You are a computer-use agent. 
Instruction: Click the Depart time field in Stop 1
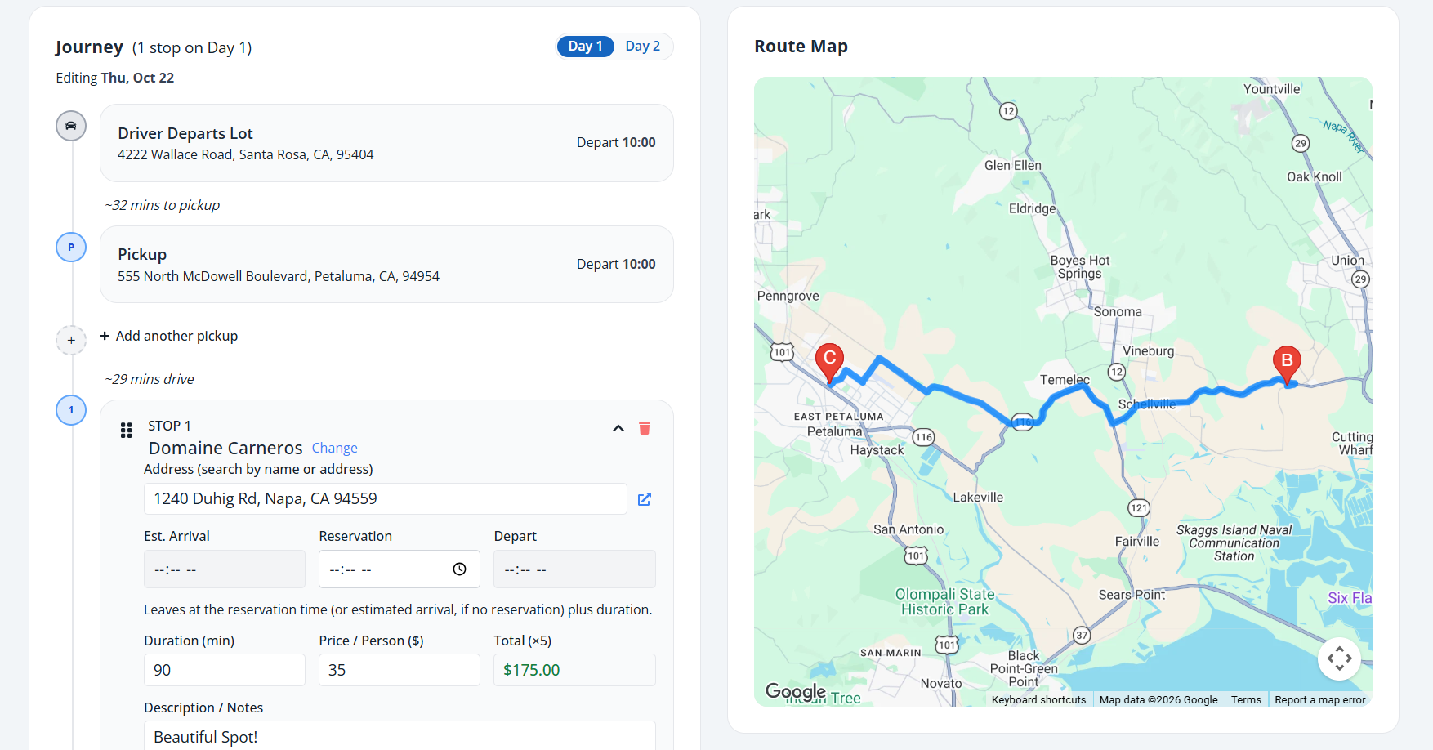click(574, 569)
